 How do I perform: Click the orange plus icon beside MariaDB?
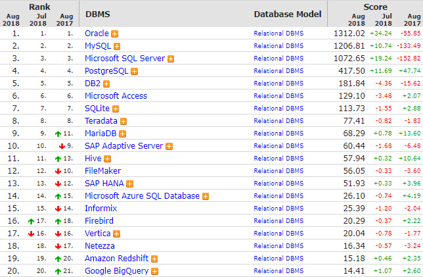pos(122,134)
